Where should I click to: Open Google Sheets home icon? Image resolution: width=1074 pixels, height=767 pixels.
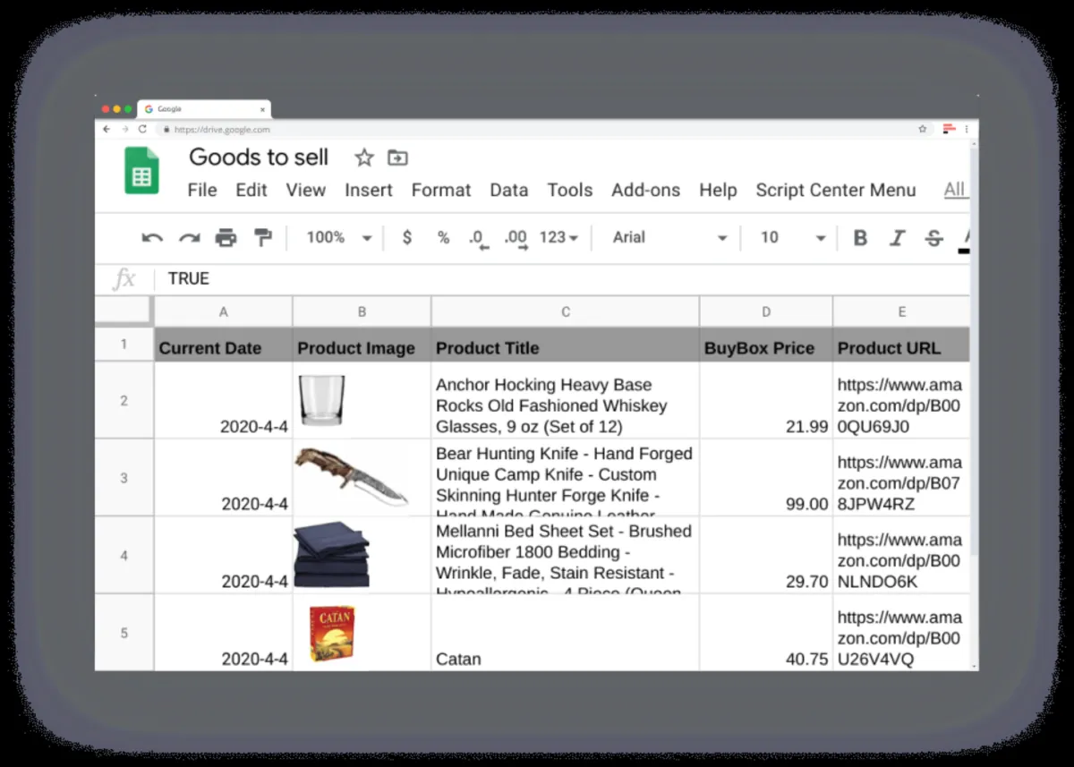pyautogui.click(x=141, y=170)
